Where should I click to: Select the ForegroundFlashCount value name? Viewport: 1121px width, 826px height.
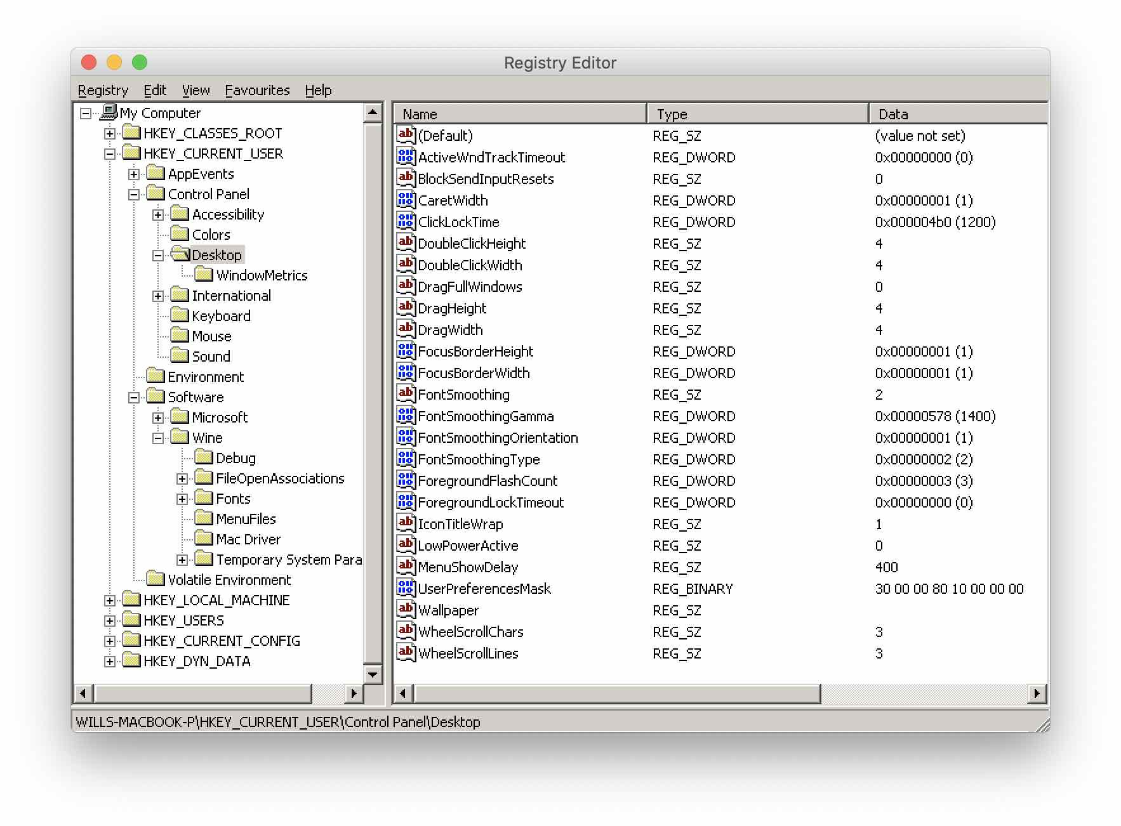488,480
